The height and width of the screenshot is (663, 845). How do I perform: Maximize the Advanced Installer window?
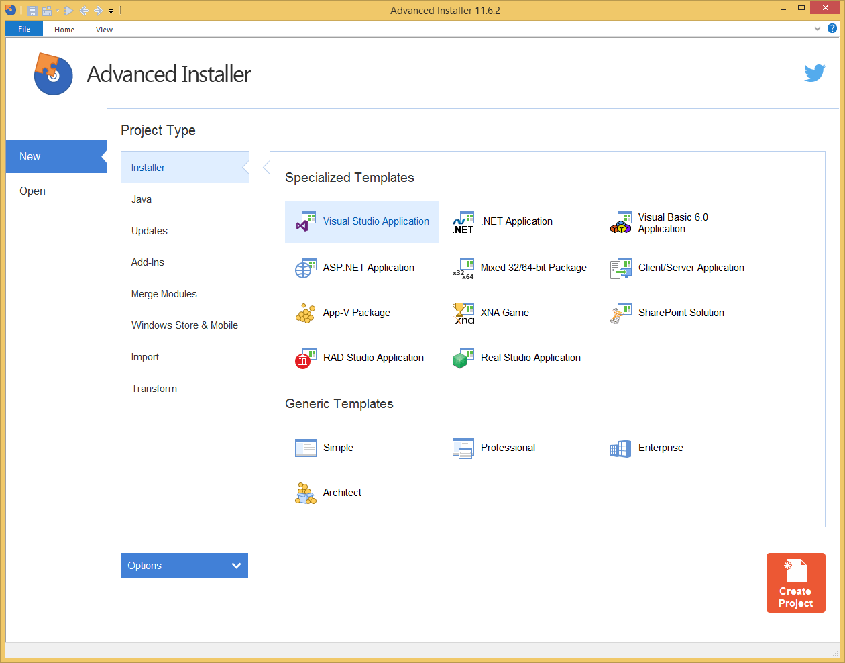pyautogui.click(x=801, y=8)
